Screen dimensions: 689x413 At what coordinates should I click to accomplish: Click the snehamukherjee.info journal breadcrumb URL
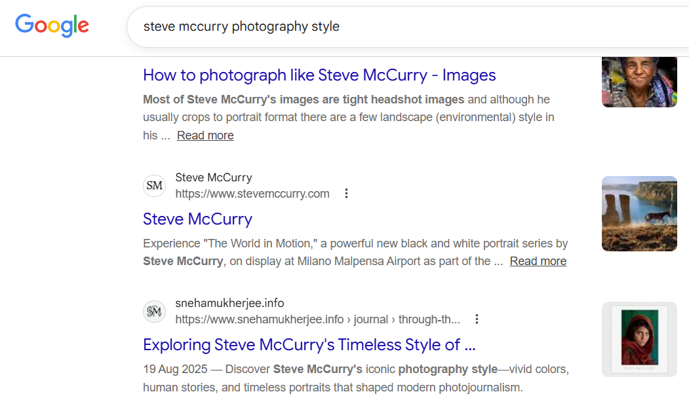pos(317,319)
